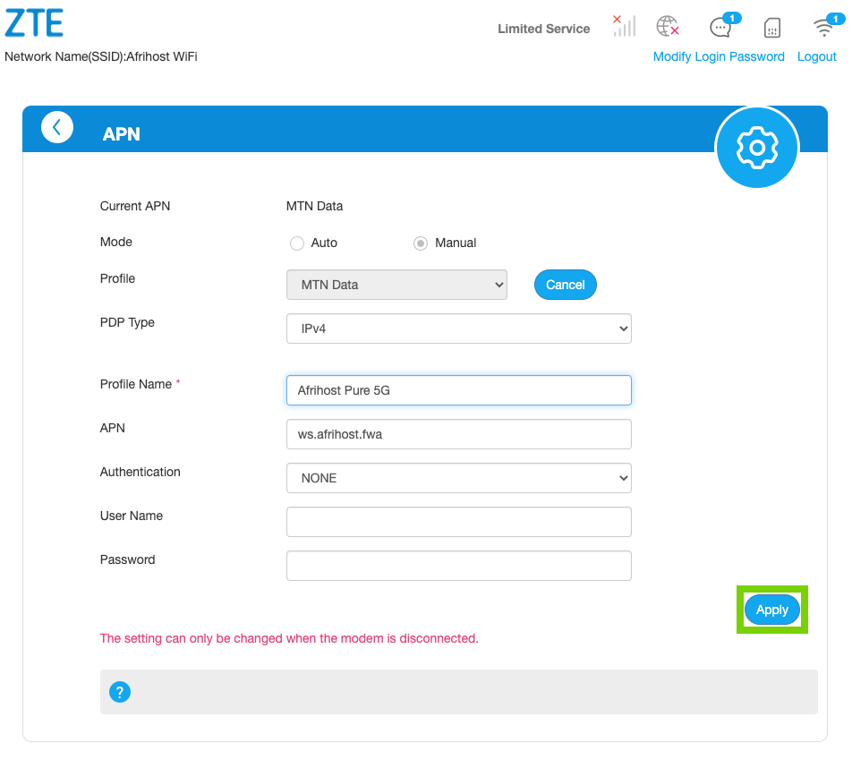Image resolution: width=852 pixels, height=768 pixels.
Task: Click the Network Name(SSID):Afrihost WiFi text
Action: (x=100, y=56)
